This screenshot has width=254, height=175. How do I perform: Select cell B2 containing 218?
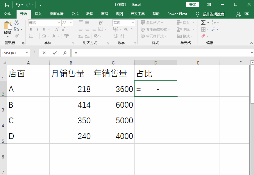tap(71, 89)
